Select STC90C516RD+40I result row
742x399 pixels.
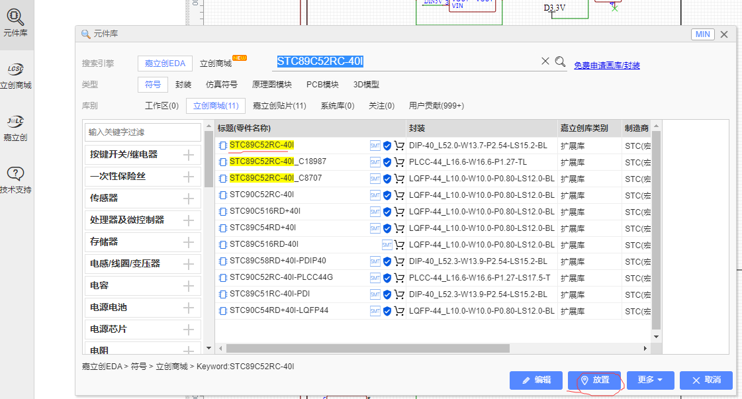point(432,212)
